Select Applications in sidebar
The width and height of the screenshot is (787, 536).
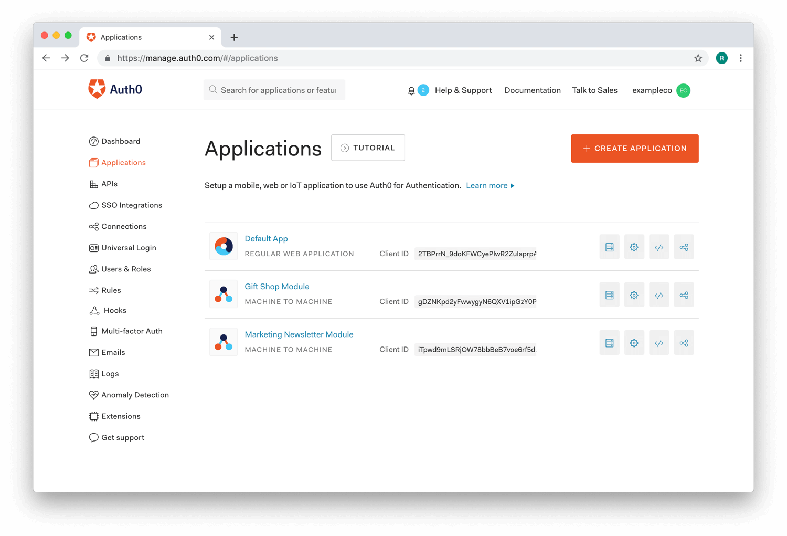[x=118, y=163]
